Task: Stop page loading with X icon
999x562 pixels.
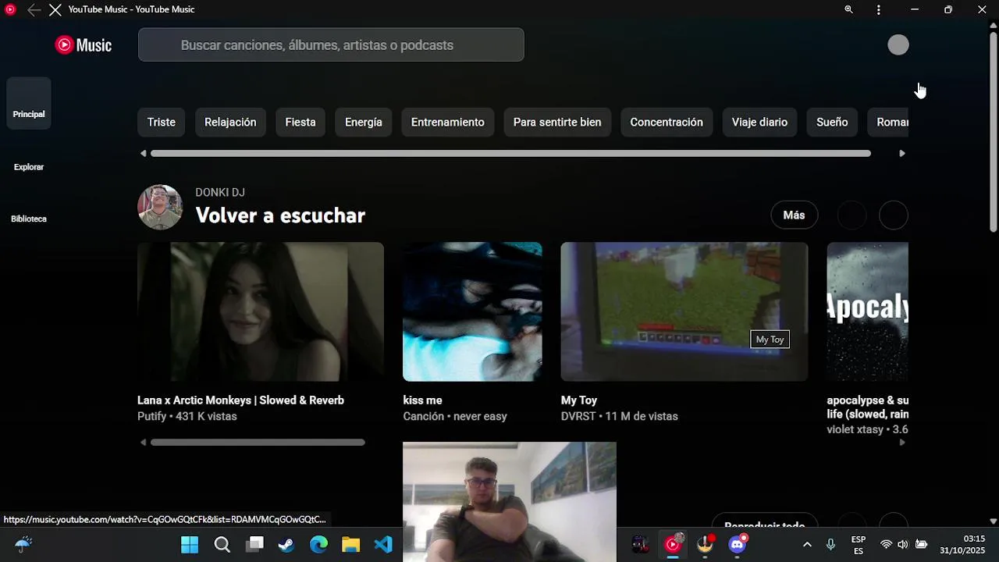Action: pyautogui.click(x=55, y=9)
